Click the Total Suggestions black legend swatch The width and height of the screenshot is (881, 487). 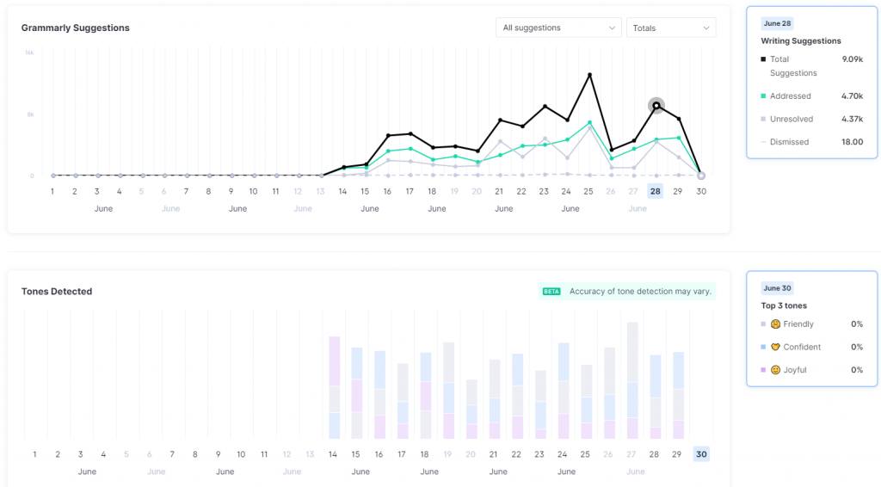click(x=763, y=59)
